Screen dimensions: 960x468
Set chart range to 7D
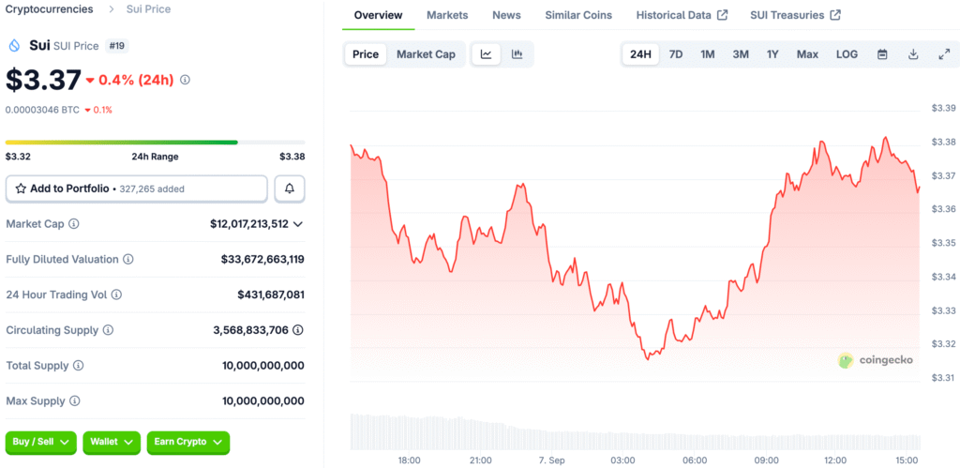[676, 53]
